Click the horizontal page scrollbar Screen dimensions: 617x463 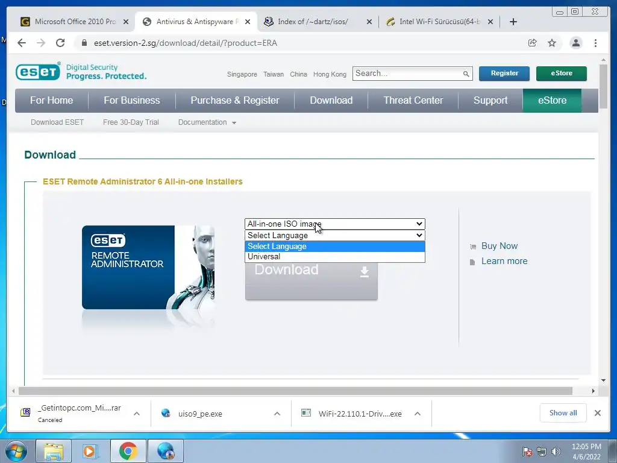click(x=295, y=391)
